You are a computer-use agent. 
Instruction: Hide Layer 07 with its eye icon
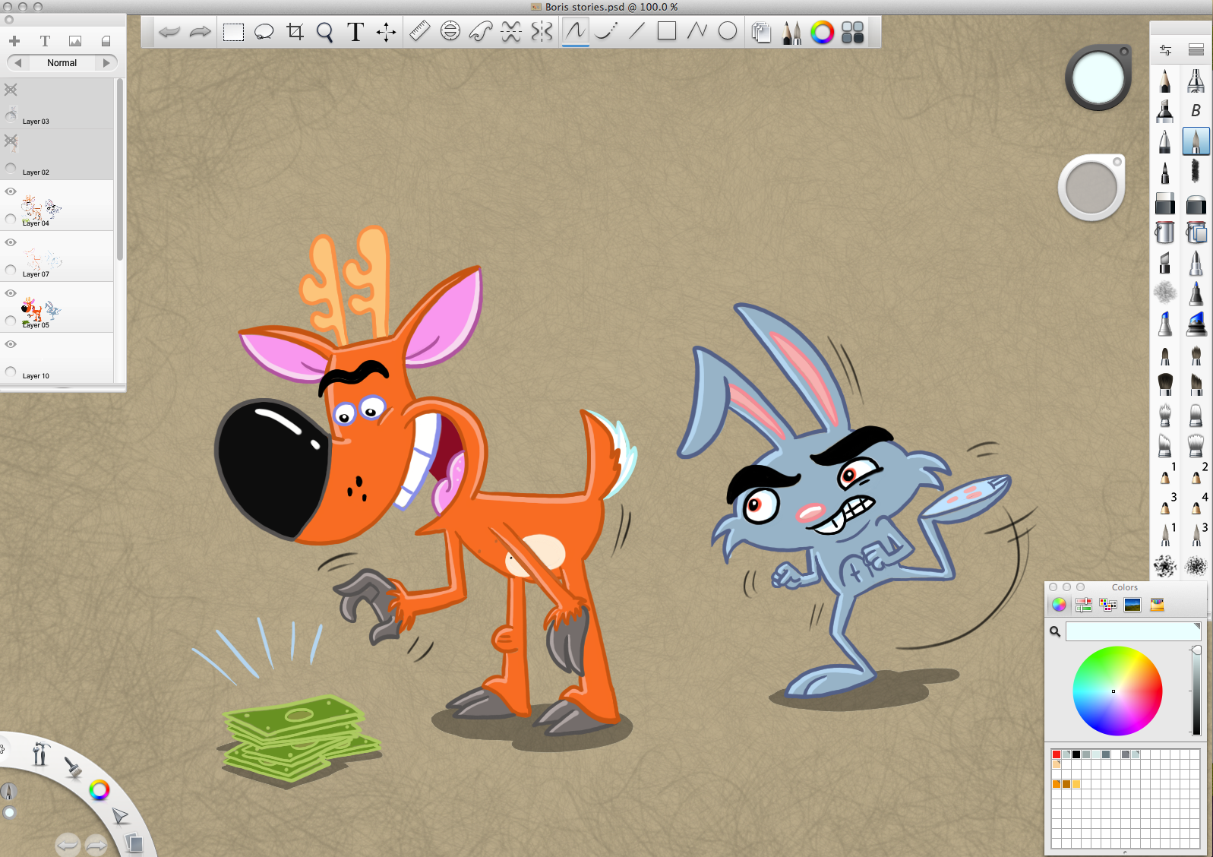pos(11,242)
